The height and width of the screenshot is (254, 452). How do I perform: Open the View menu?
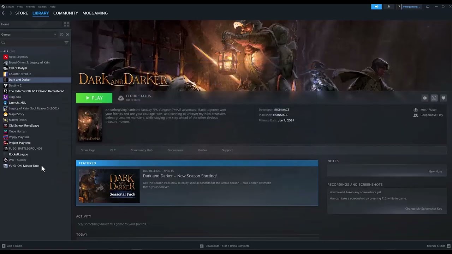point(20,7)
